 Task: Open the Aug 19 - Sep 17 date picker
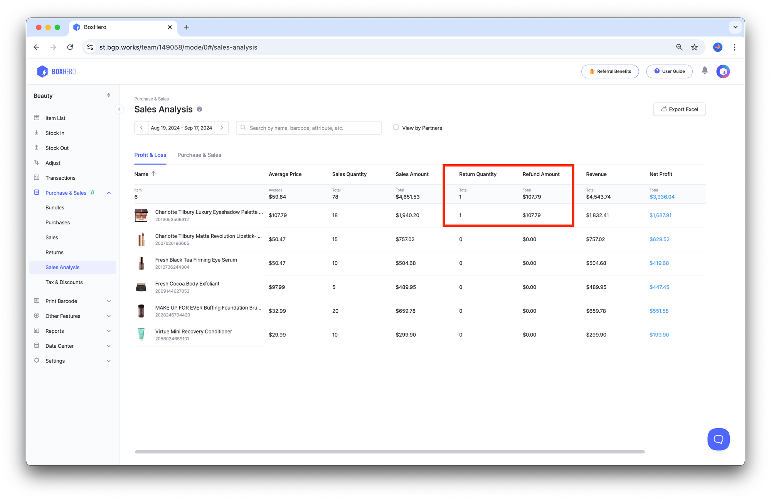point(181,128)
